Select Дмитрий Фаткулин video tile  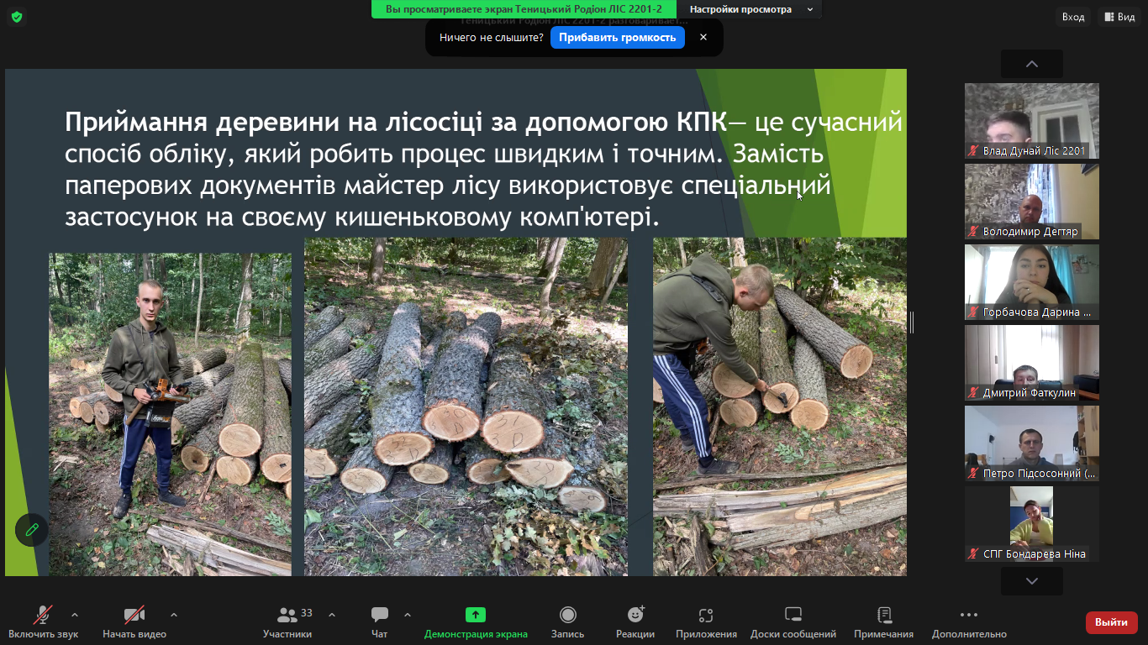click(1032, 363)
